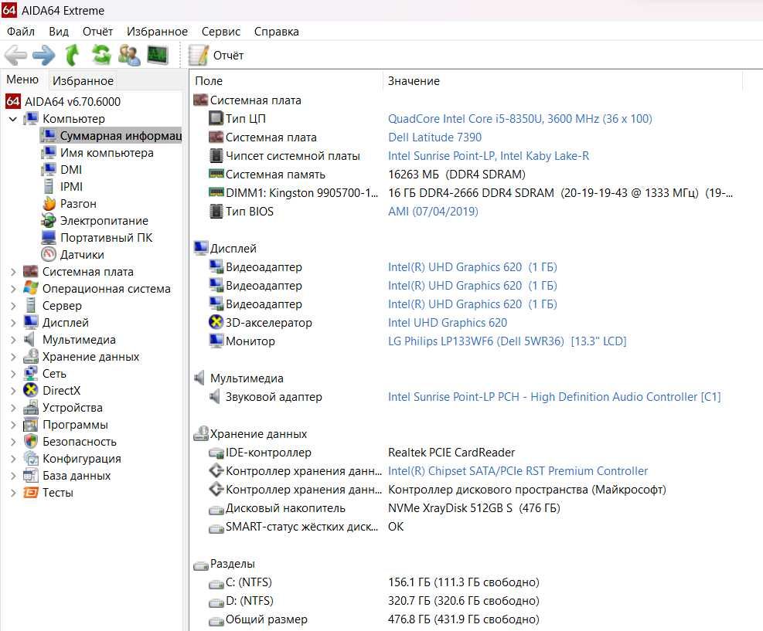Viewport: 763px width, 631px height.
Task: Open Intel Sunrise Point-LP, Intel Kaby Lake-R link
Action: coord(489,155)
